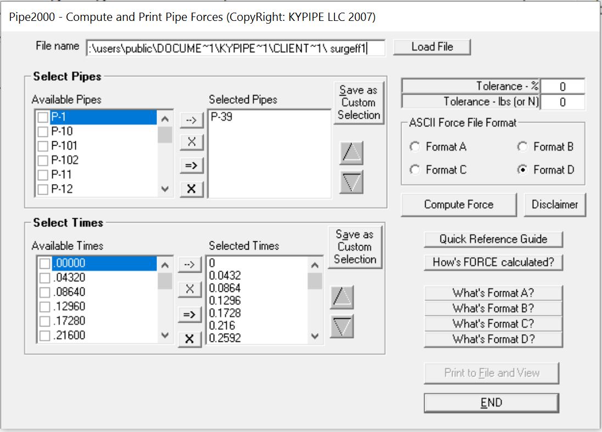This screenshot has width=602, height=432.
Task: Check the .00000 time checkbox
Action: click(x=45, y=263)
